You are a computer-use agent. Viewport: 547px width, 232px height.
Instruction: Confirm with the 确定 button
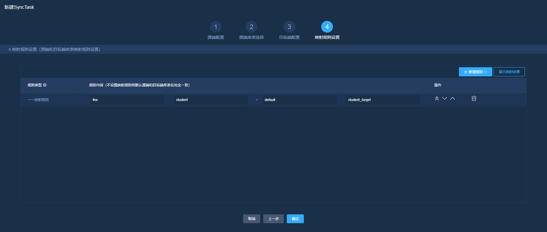(295, 219)
